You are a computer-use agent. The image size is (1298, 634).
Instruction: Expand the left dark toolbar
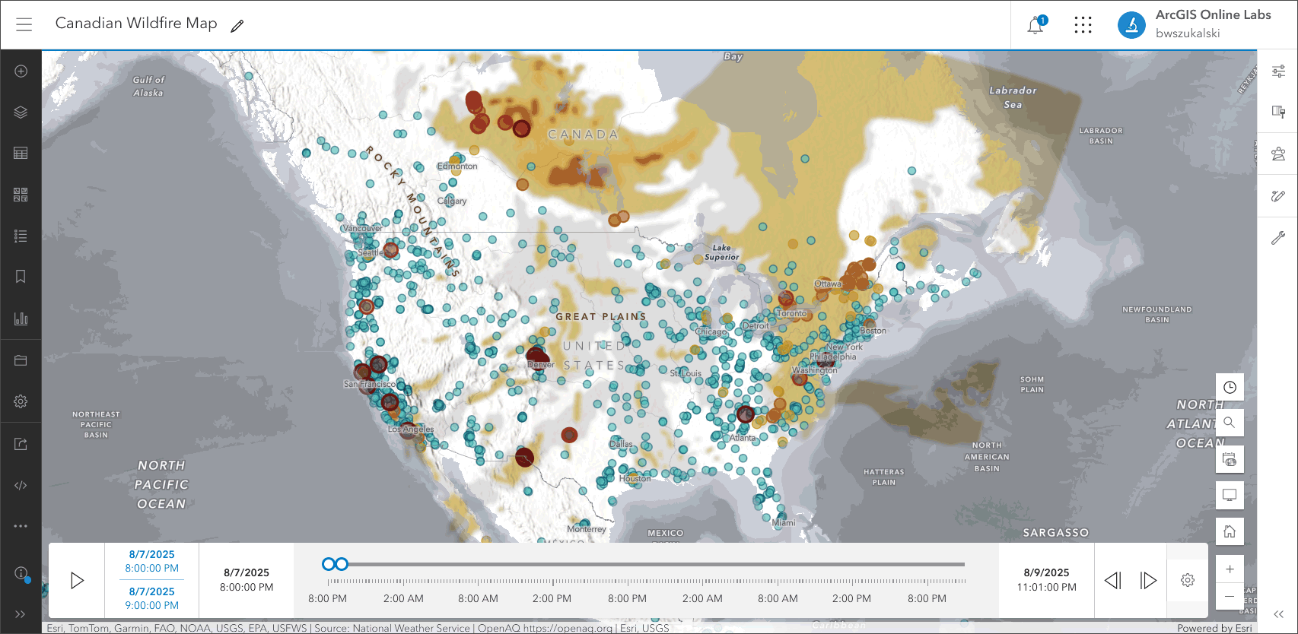point(21,614)
